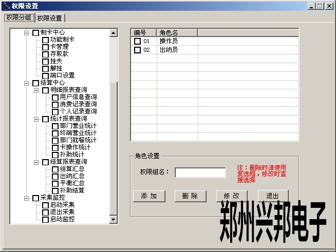Click the 添加 button
Image resolution: width=336 pixels, height=252 pixels.
coord(149,196)
